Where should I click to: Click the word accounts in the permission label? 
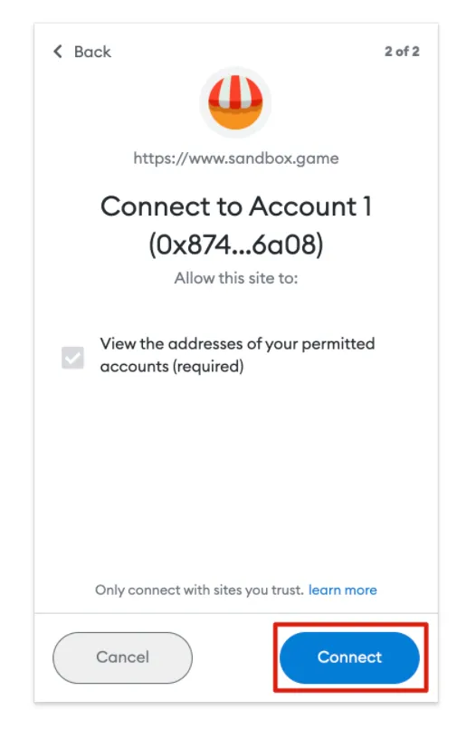pyautogui.click(x=134, y=367)
